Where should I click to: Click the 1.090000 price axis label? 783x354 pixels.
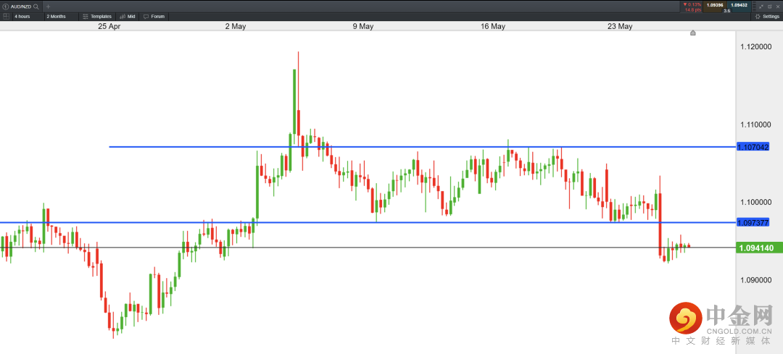(x=757, y=279)
